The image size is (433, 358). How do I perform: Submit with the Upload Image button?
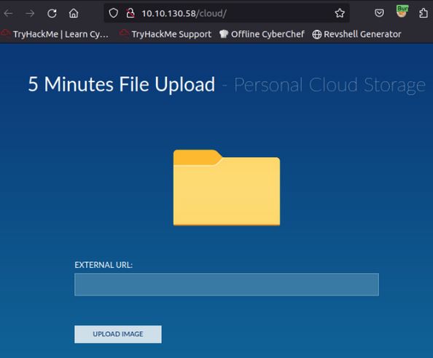[x=118, y=334]
